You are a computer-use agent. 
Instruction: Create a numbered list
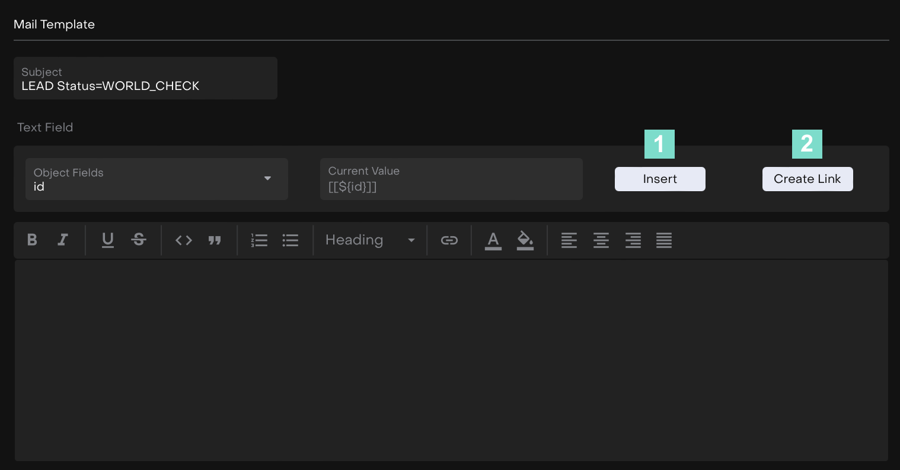(259, 240)
